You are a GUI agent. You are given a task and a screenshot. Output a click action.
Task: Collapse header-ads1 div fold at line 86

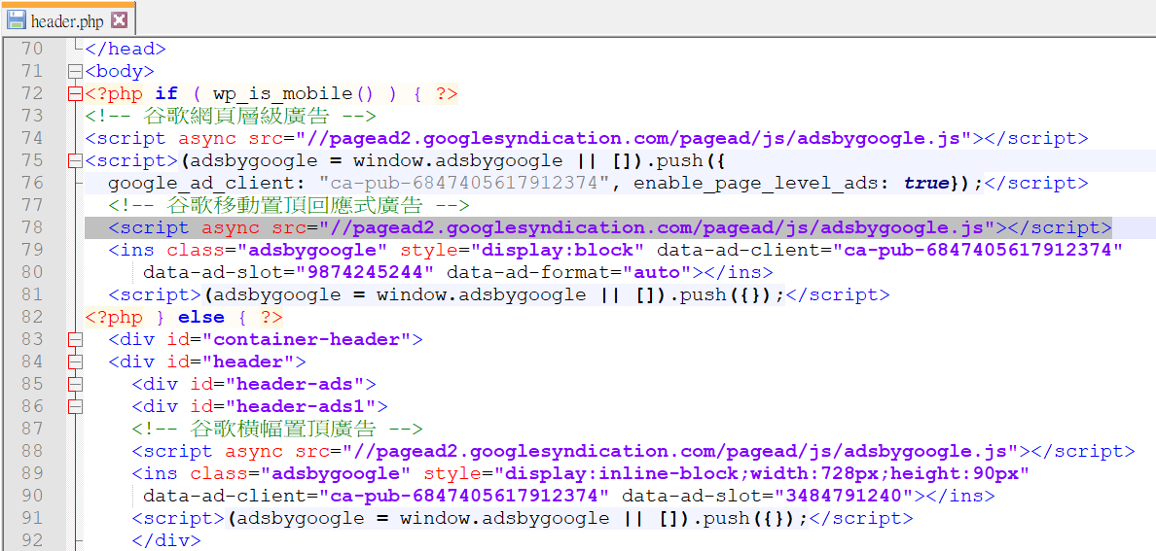[74, 406]
